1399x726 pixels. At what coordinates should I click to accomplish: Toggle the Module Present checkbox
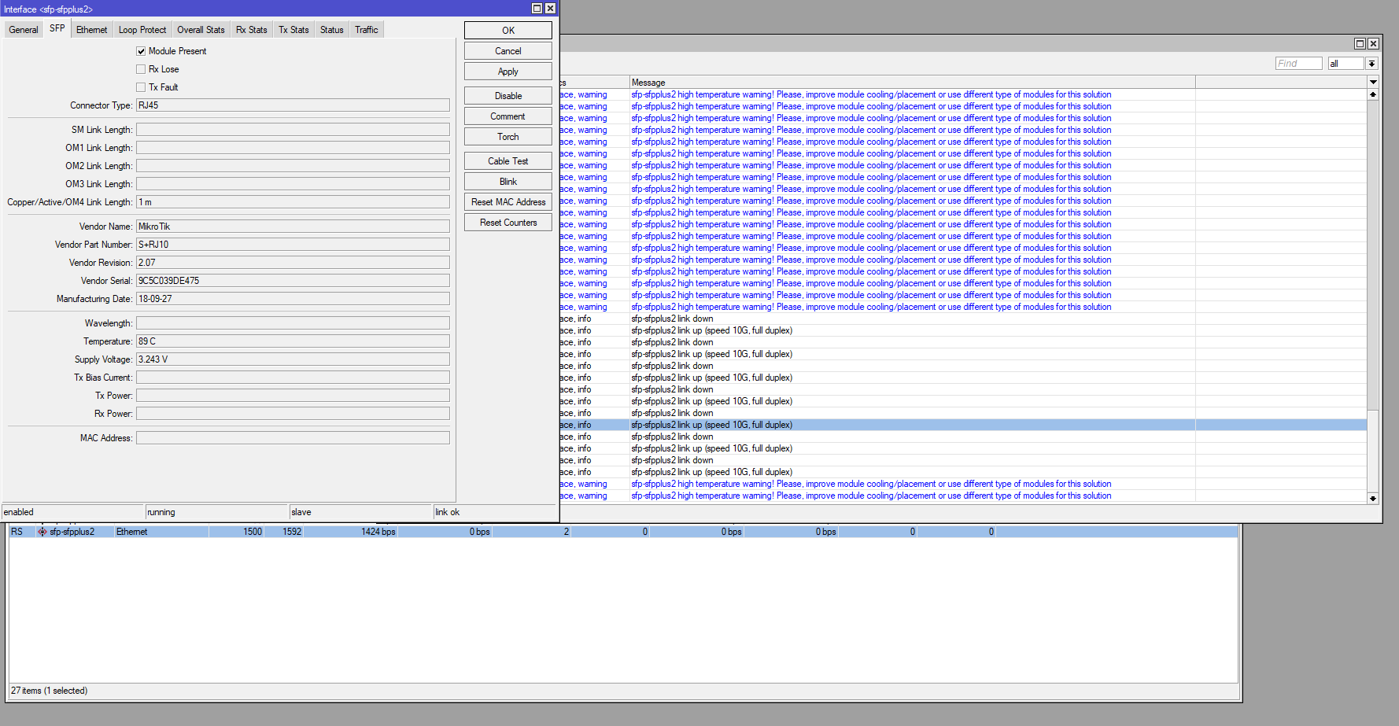click(141, 51)
